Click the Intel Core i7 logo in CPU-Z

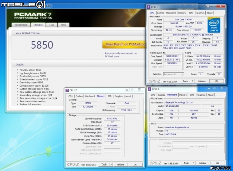214,25
